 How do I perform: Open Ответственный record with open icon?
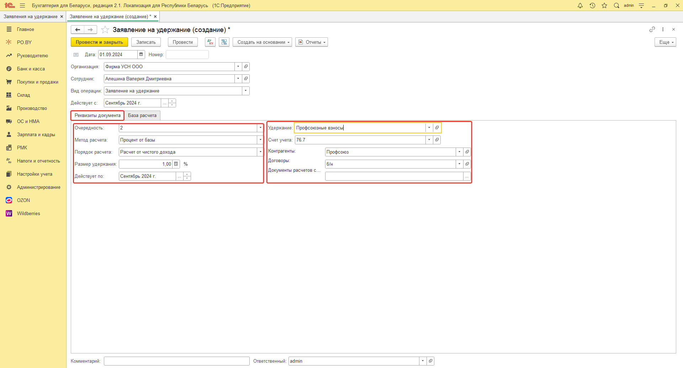pyautogui.click(x=430, y=361)
